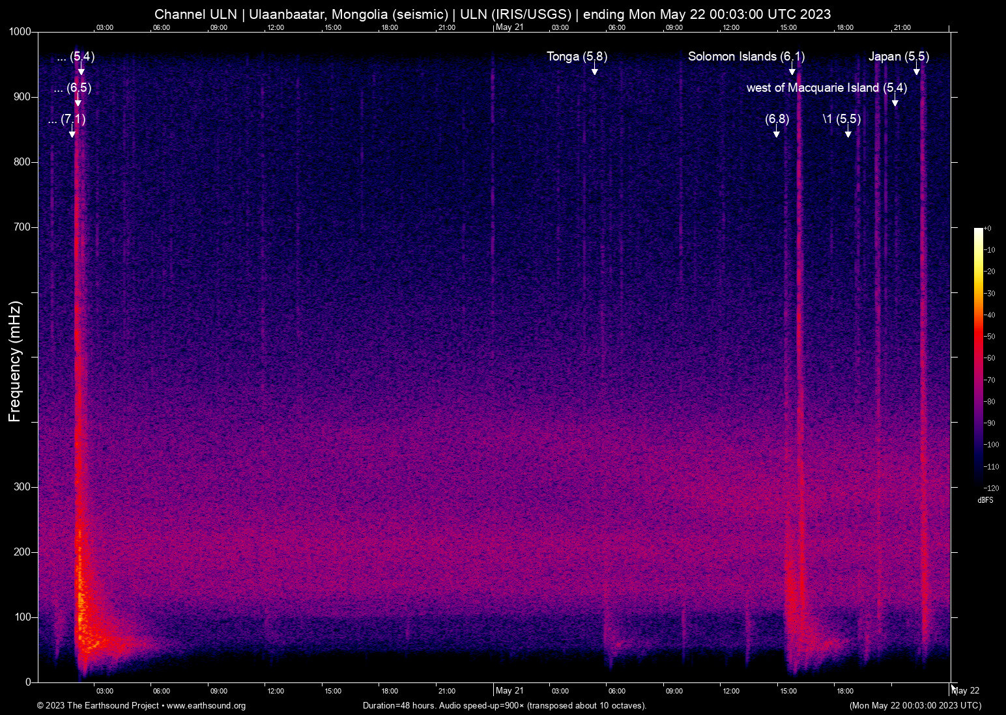This screenshot has width=1006, height=715.
Task: Click the Mon May 22 00:03:00 timestamp
Action: pos(915,705)
